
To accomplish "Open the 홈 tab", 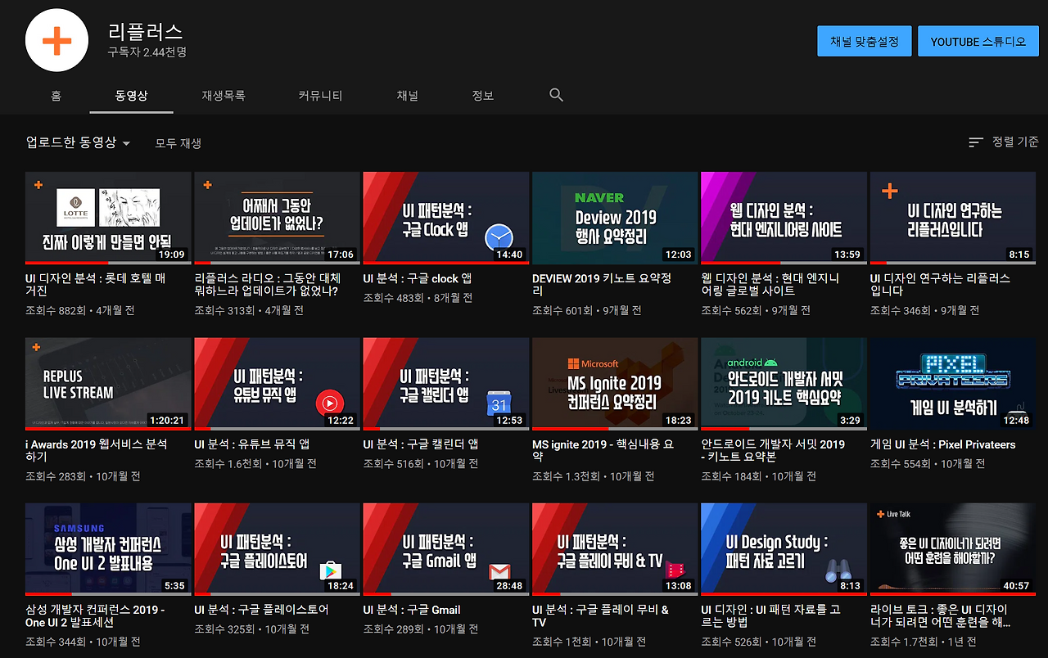I will 56,96.
